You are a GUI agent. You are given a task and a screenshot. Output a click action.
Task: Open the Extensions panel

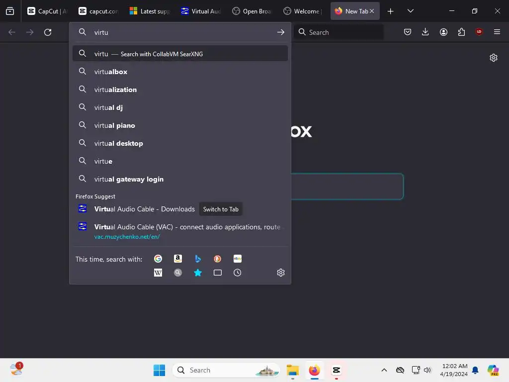(x=461, y=32)
